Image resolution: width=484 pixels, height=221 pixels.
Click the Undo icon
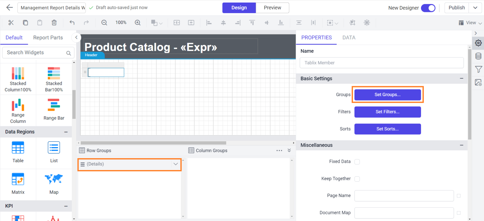click(x=72, y=22)
